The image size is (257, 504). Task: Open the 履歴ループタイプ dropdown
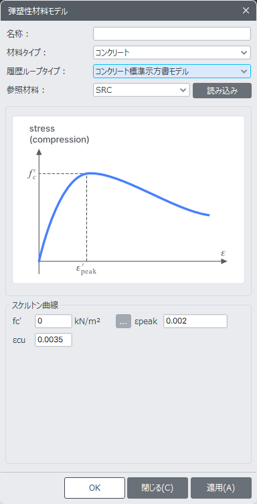(172, 72)
